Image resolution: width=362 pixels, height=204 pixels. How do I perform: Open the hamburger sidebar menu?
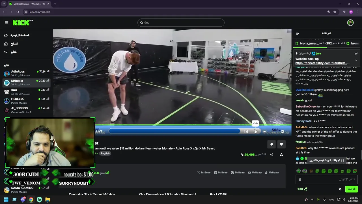coord(6,23)
